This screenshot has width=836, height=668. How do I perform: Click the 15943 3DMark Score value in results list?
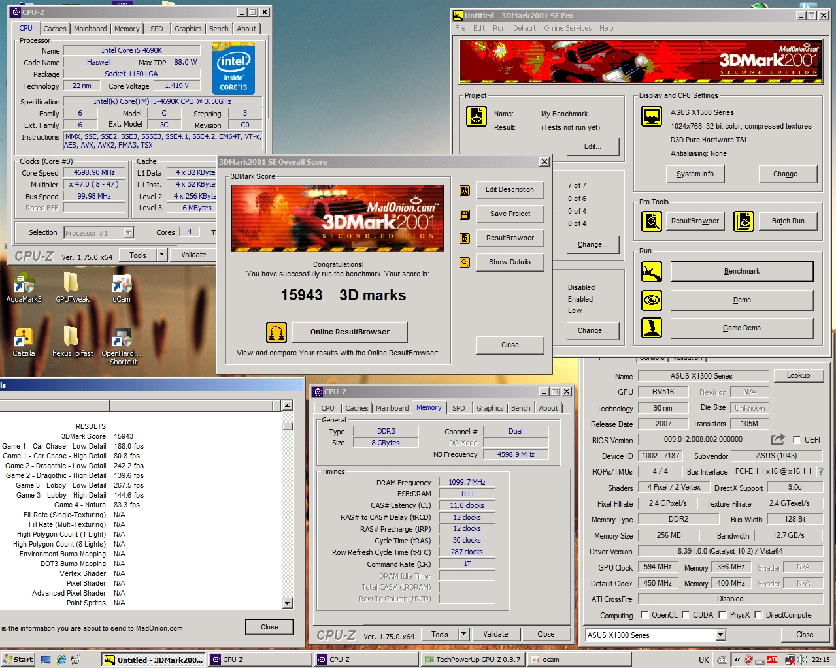[124, 437]
